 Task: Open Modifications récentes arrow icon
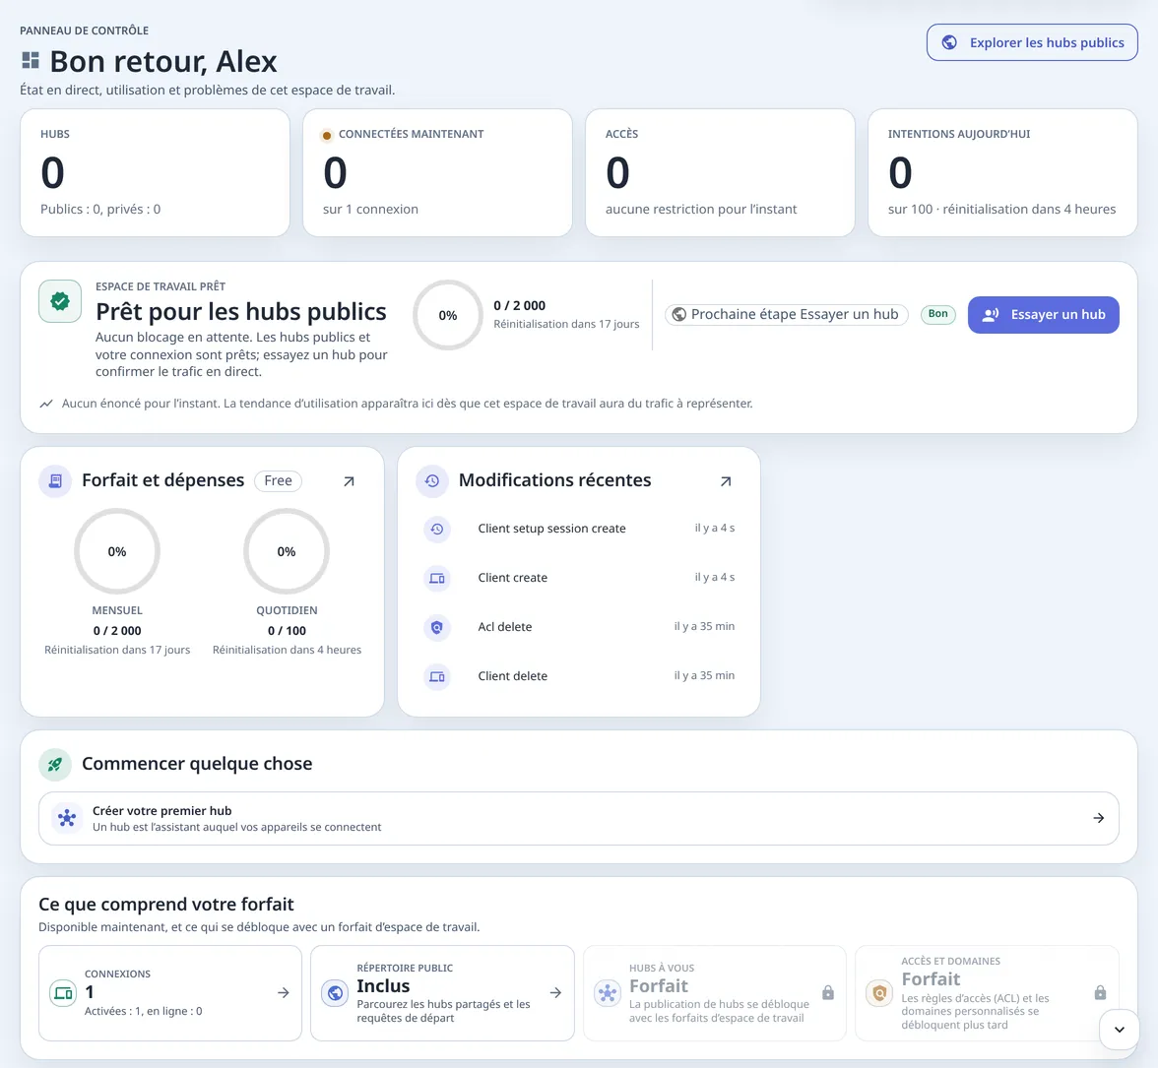726,481
